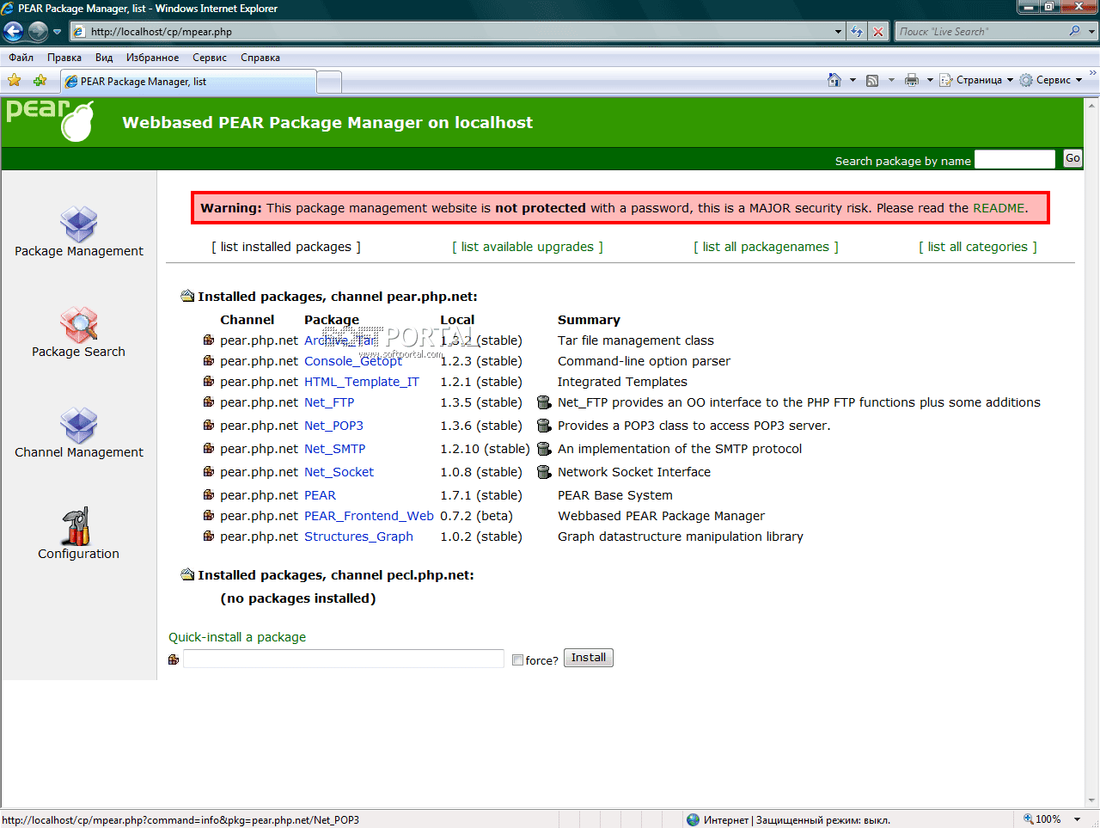Uninstall Net_FTP using its trash icon
1100x828 pixels.
click(544, 402)
